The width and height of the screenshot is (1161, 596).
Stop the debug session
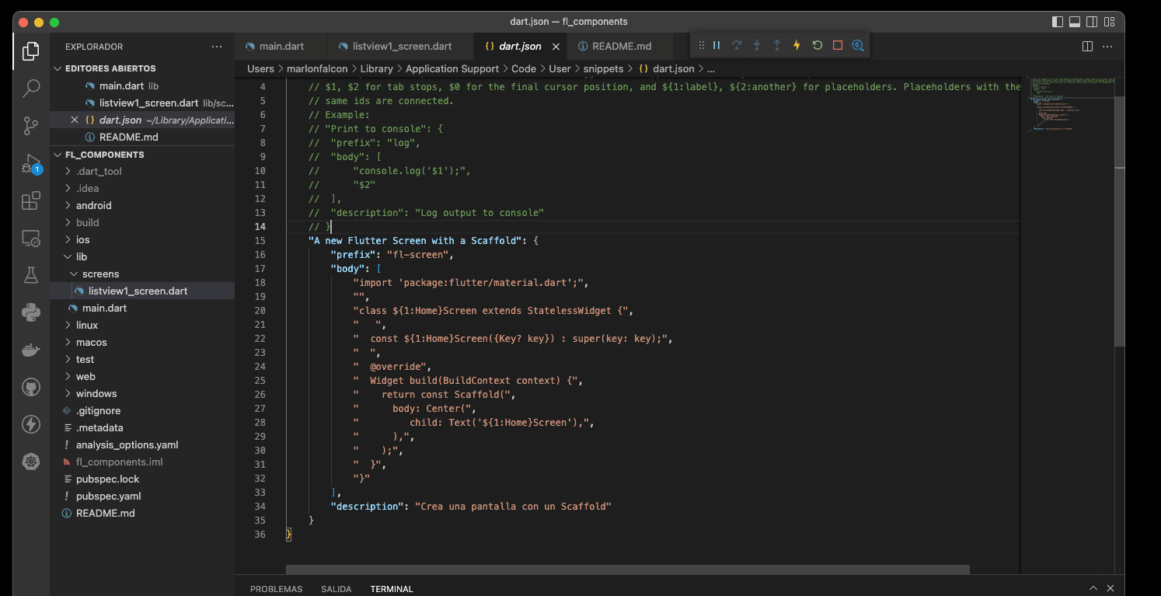tap(838, 45)
